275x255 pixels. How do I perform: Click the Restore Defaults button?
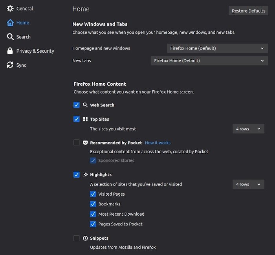click(248, 11)
